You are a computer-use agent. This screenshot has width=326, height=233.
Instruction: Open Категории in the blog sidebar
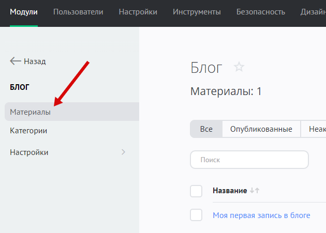pos(28,131)
